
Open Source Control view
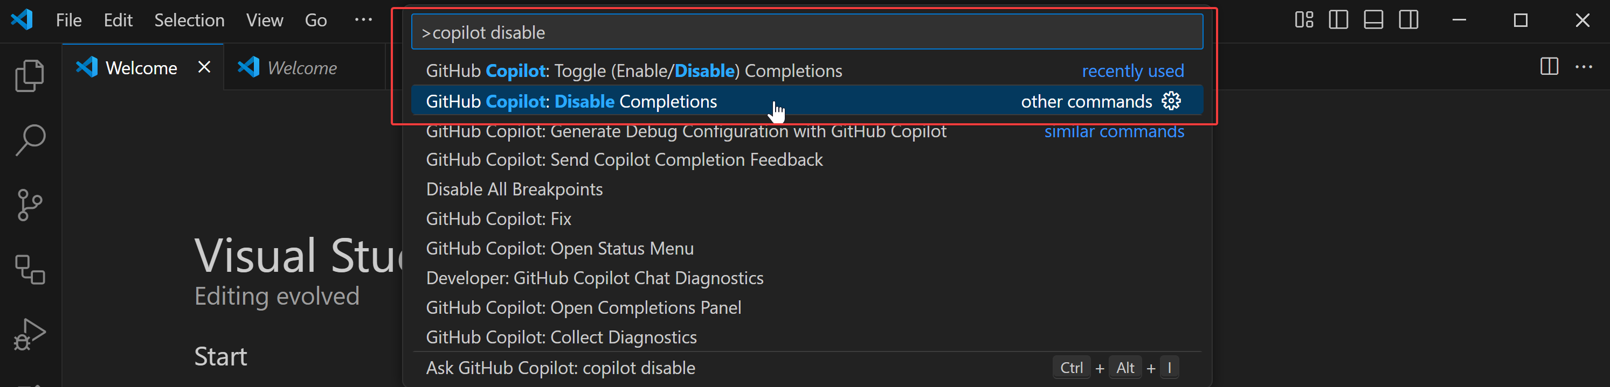coord(29,205)
